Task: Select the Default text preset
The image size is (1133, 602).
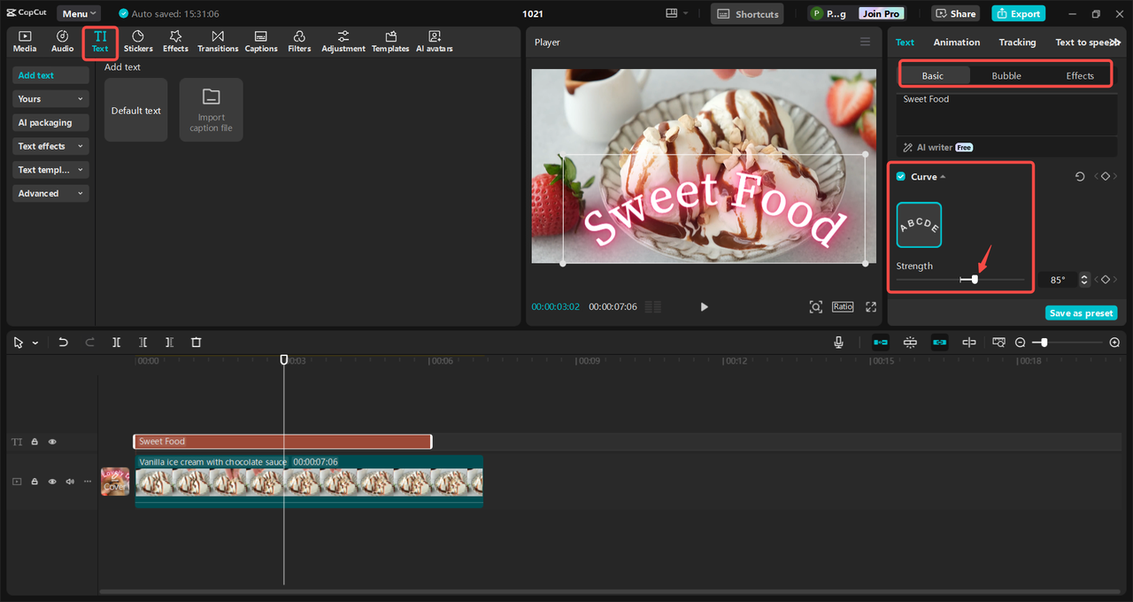Action: pos(135,110)
